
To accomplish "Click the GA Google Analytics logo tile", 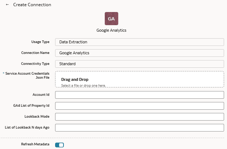I will tap(111, 19).
